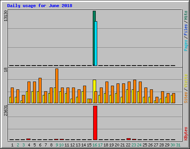Click day label 18 on the x-axis
Viewport: 190px width, 149px height.
106,145
